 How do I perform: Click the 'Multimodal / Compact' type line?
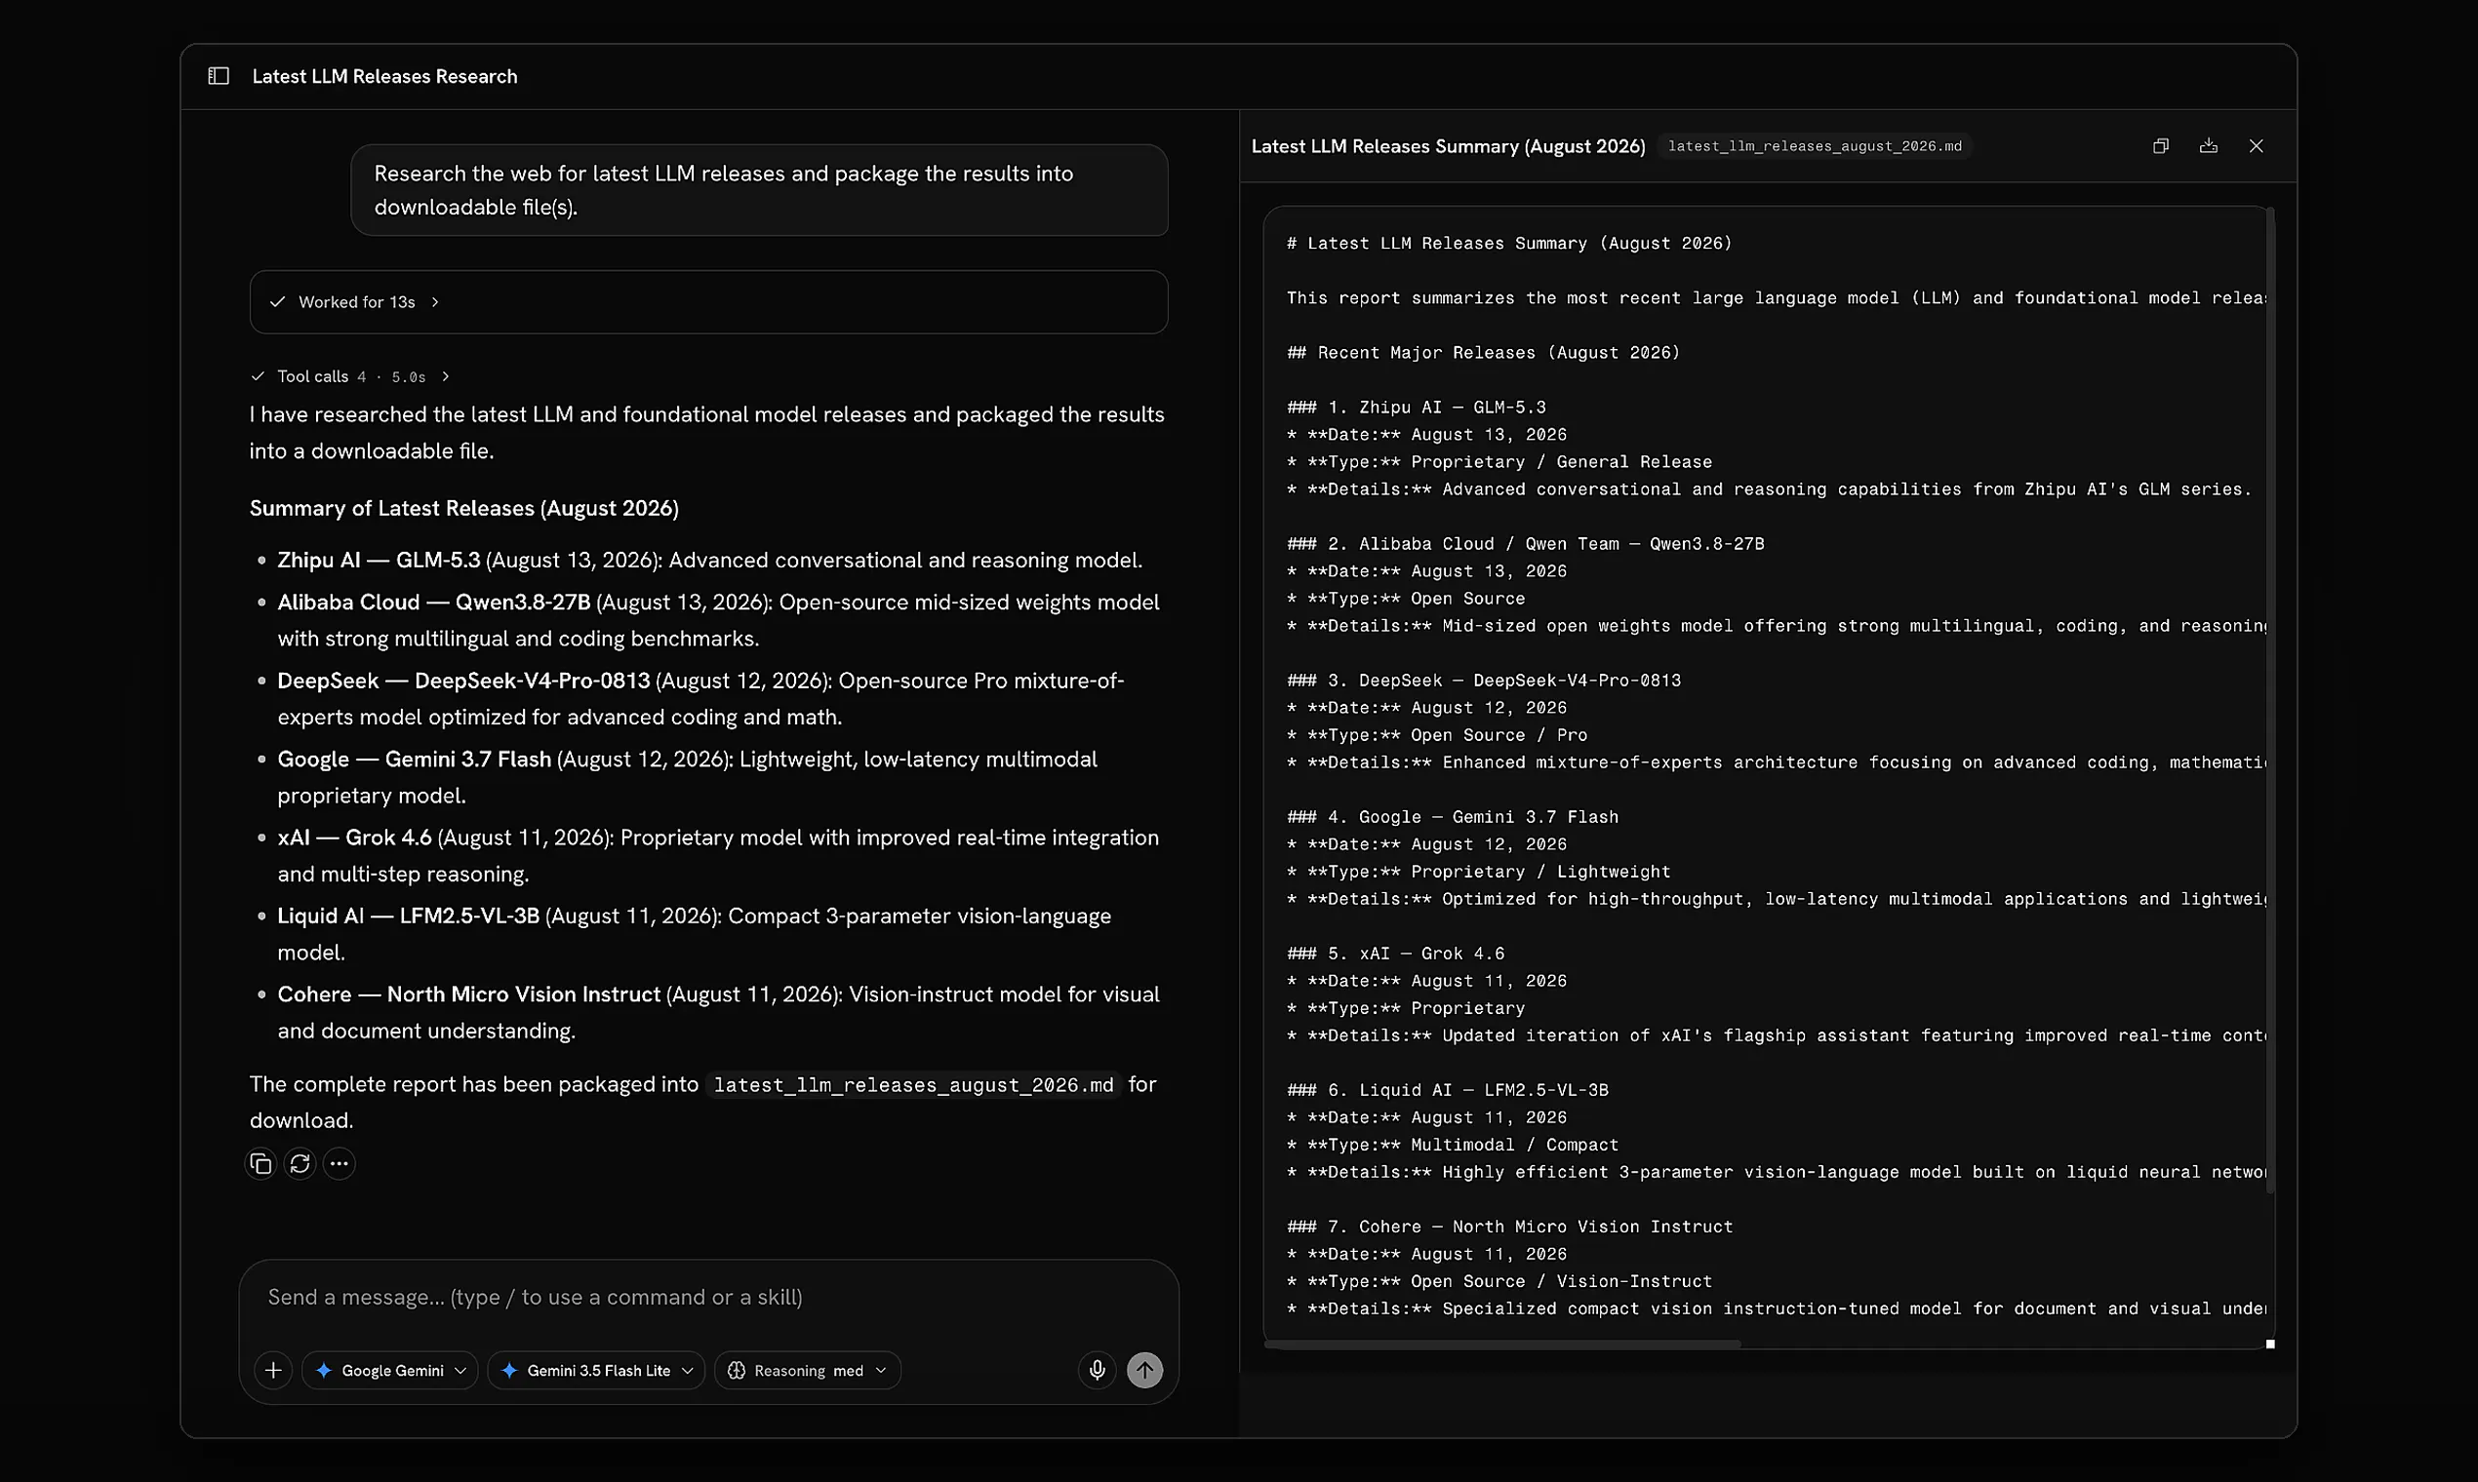point(1452,1146)
